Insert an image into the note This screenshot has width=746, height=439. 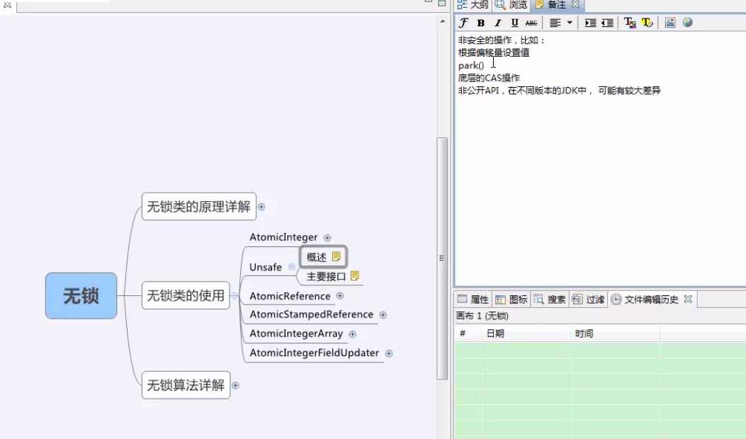click(670, 23)
